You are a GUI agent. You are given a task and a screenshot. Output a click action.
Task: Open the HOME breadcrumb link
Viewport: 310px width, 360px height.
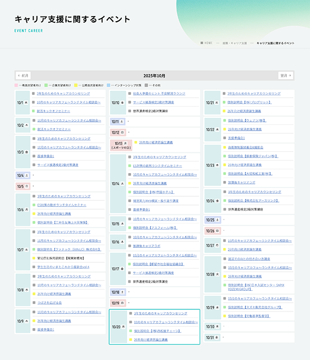click(x=208, y=42)
